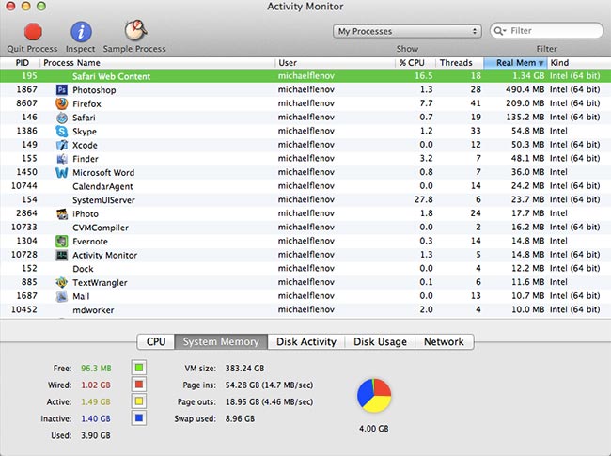Select the CalendarAgent process row
Screen dimensions: 611x456
point(305,186)
